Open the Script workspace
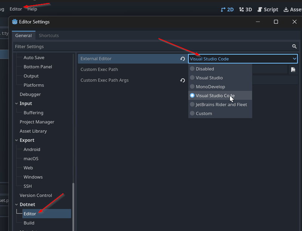302x231 pixels. pos(268,9)
